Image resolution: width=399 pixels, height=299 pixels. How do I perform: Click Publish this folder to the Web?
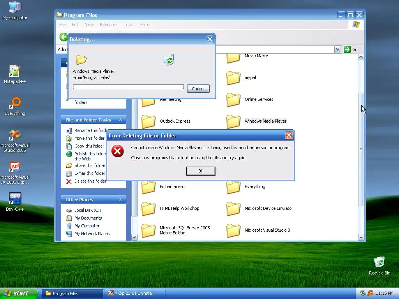(86, 156)
